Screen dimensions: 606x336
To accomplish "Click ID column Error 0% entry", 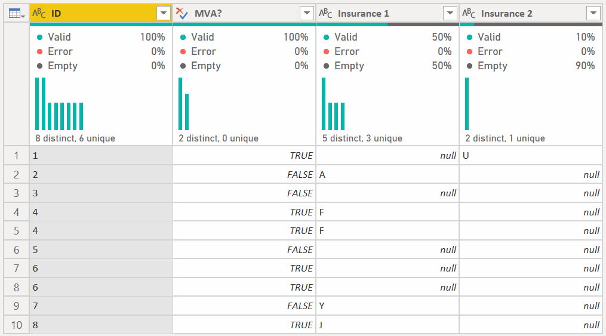I will [x=101, y=51].
